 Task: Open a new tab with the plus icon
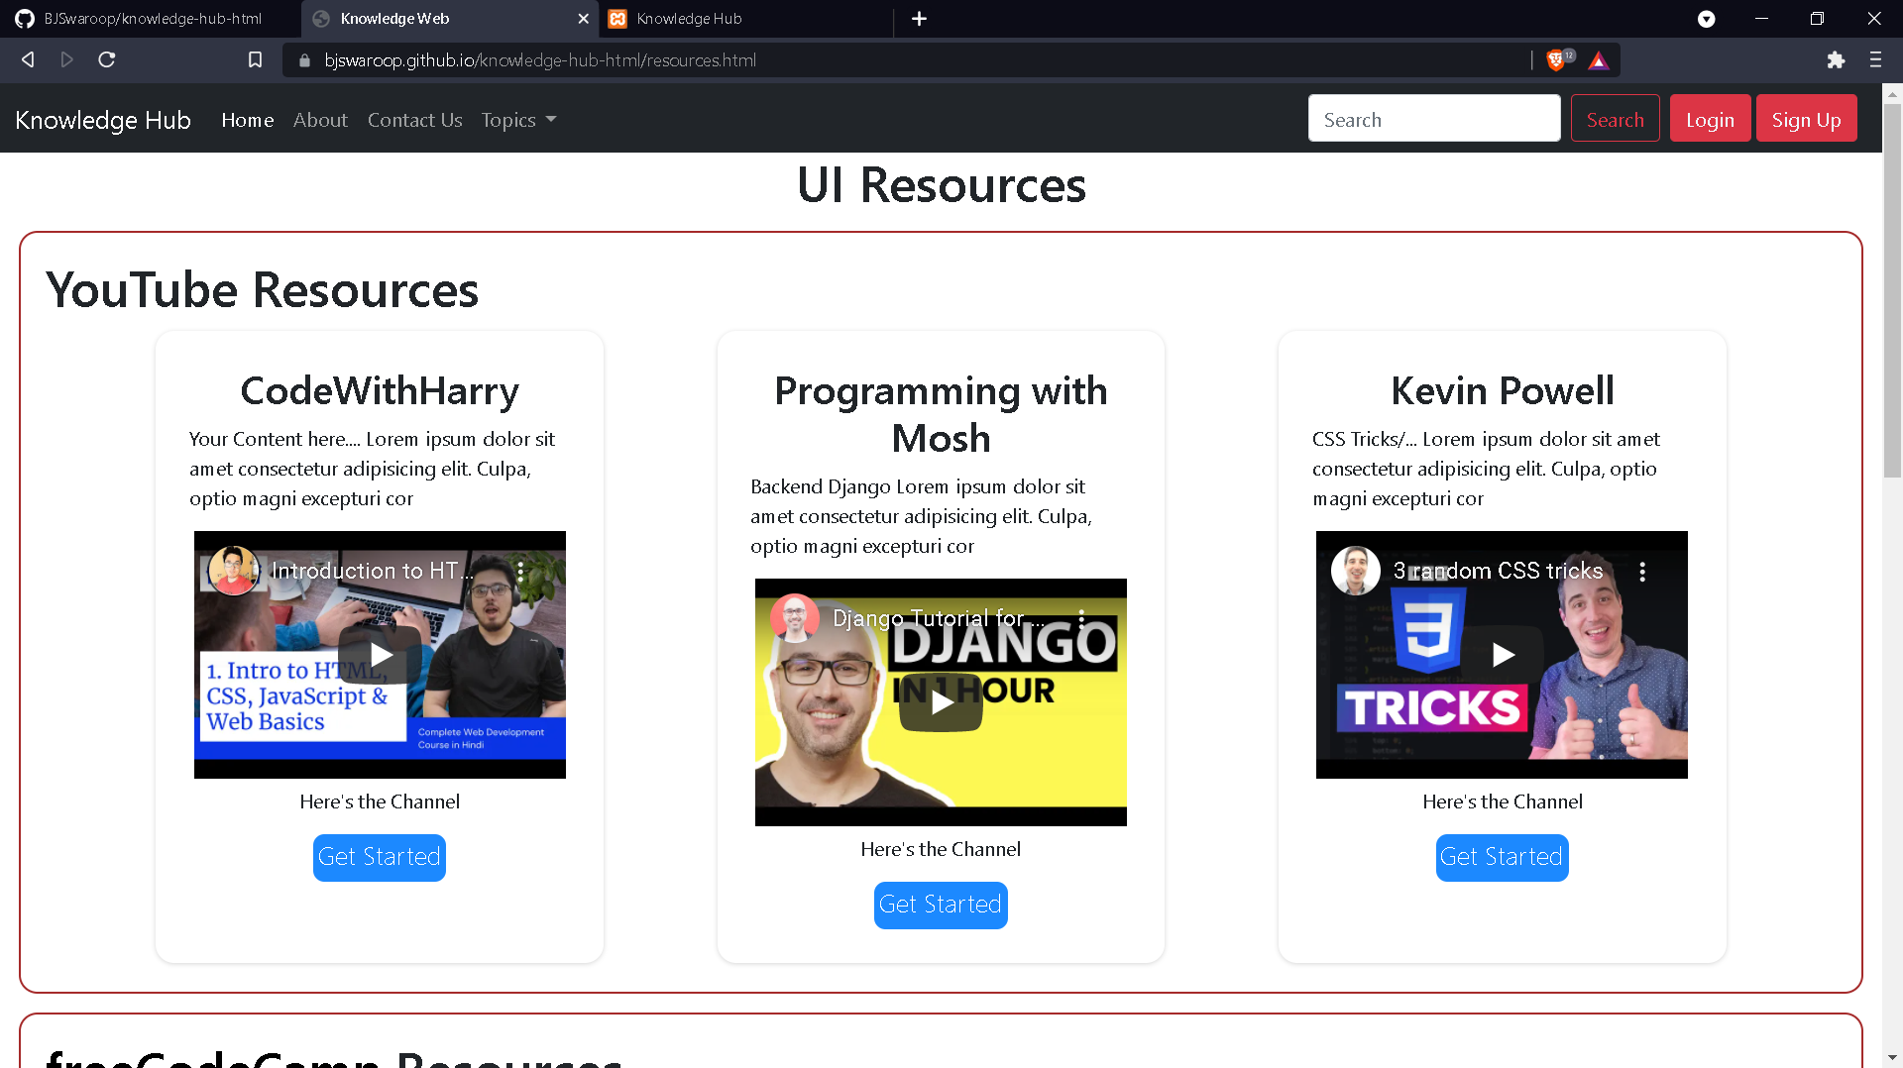tap(919, 19)
